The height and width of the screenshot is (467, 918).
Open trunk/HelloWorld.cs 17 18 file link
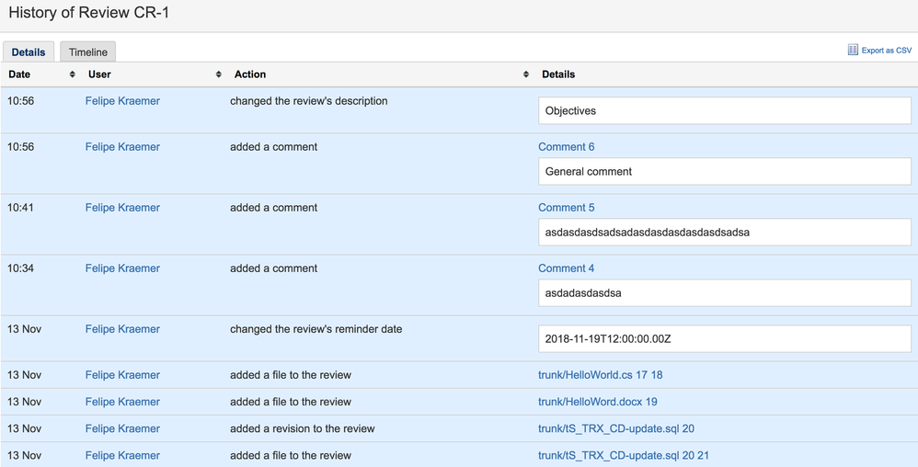point(600,375)
